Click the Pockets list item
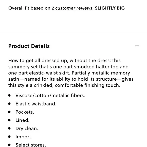Image resolution: width=147 pixels, height=147 pixels. pos(25,112)
